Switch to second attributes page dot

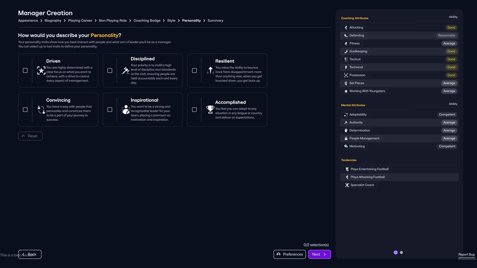coord(401,252)
